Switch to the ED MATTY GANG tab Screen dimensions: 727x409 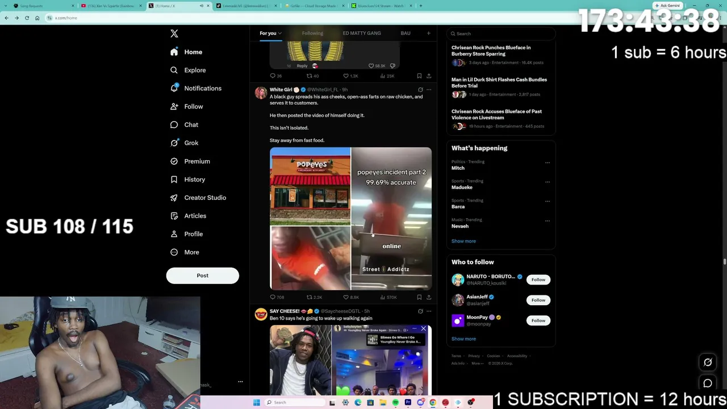click(x=362, y=33)
